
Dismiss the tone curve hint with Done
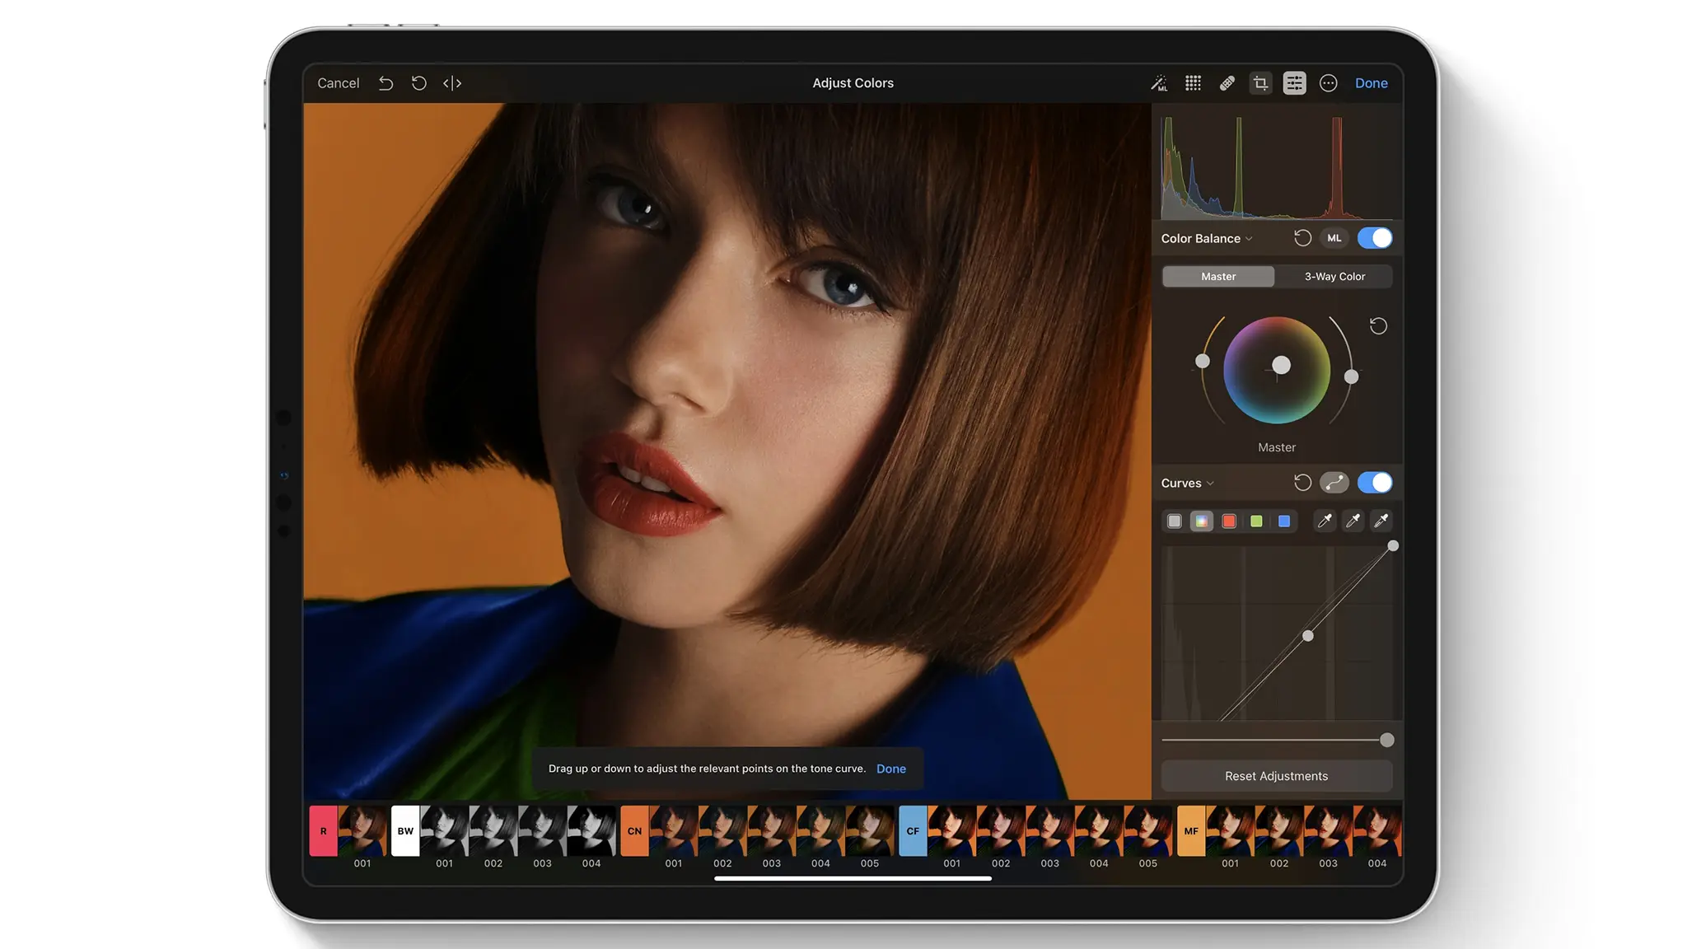click(891, 769)
